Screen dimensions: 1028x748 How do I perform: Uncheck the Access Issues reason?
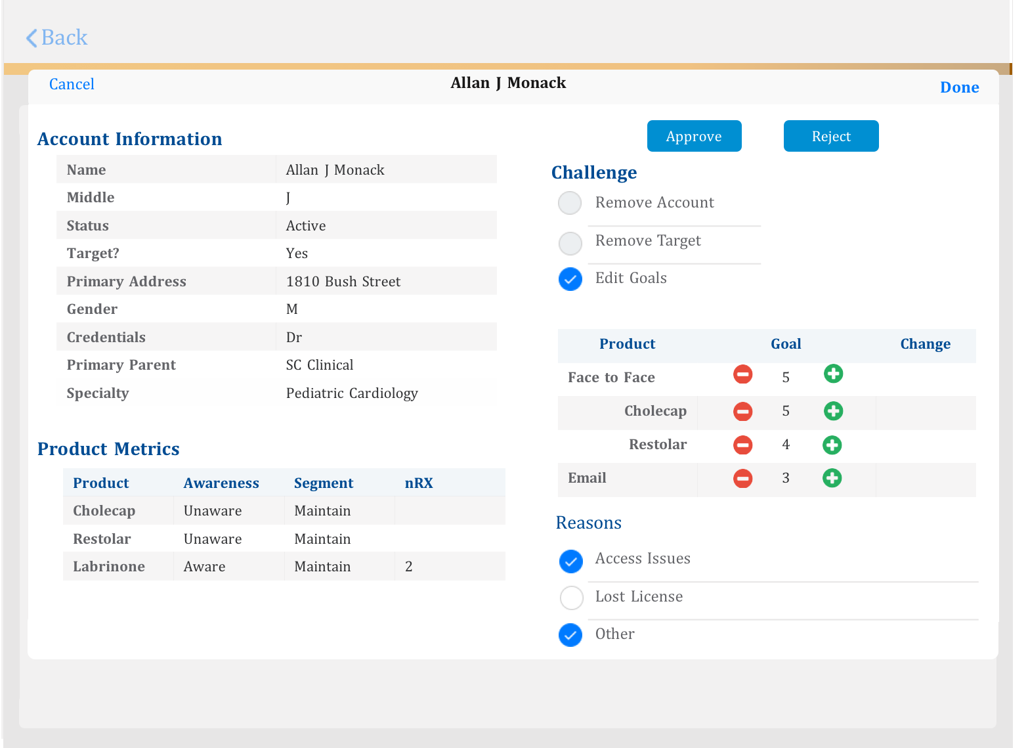pyautogui.click(x=570, y=561)
